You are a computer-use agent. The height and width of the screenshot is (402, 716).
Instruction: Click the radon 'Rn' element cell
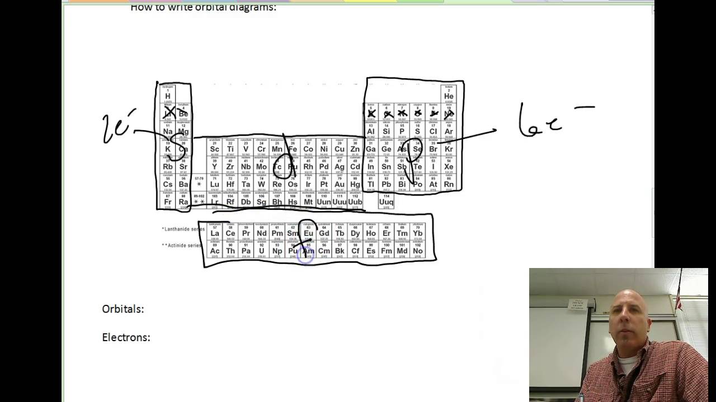click(x=449, y=181)
